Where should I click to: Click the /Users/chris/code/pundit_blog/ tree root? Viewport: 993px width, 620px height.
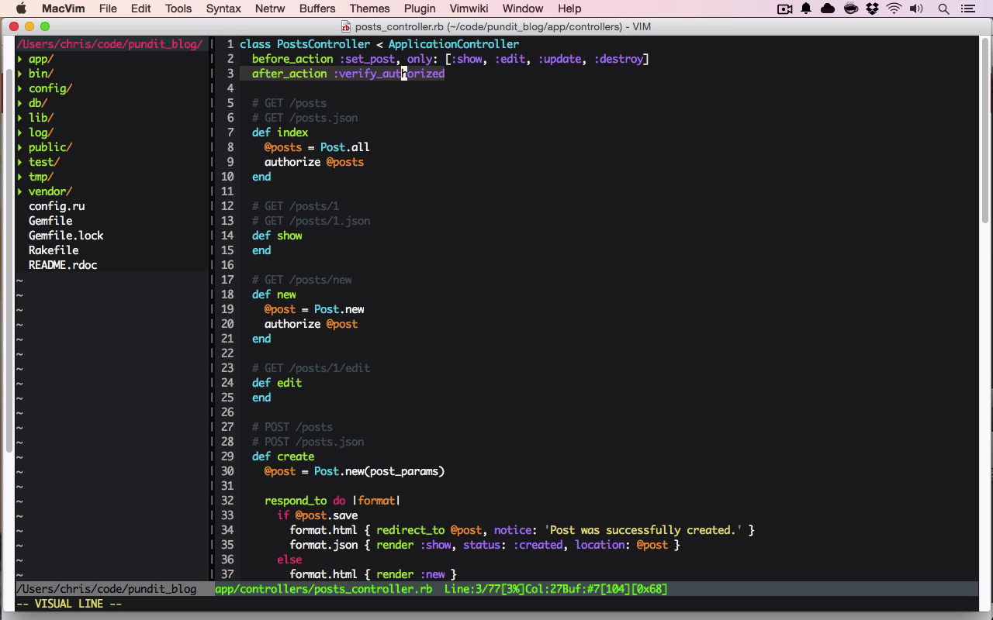point(109,44)
